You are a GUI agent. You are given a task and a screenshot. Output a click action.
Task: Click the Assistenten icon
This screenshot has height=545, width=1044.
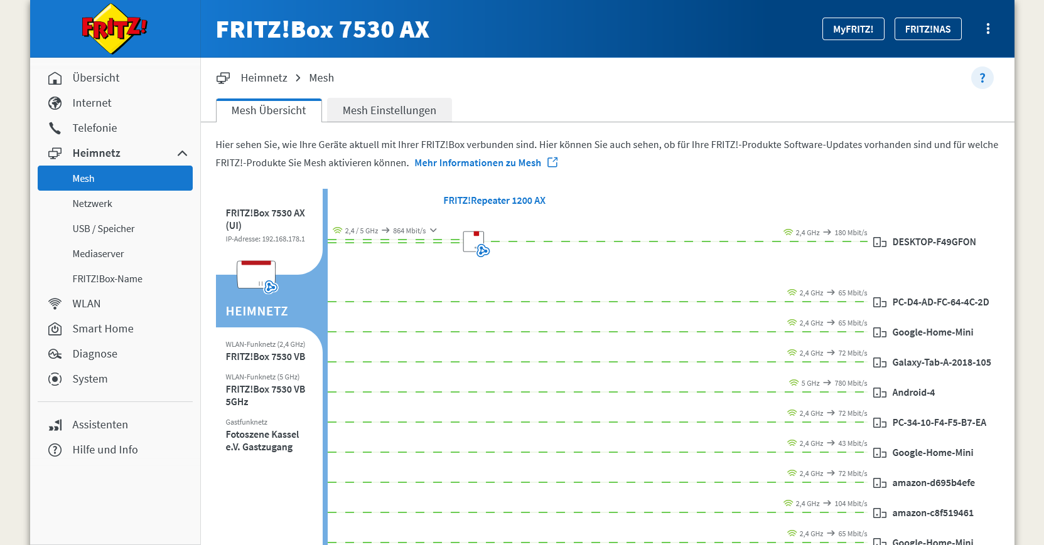pos(55,425)
